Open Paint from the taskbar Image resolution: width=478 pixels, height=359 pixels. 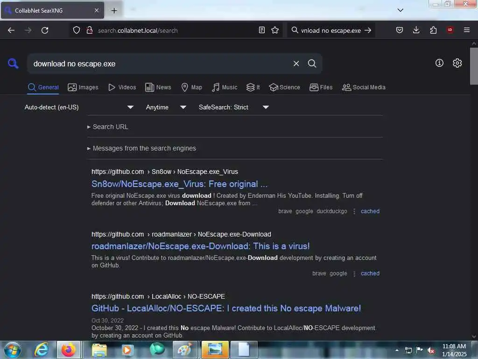(x=185, y=350)
